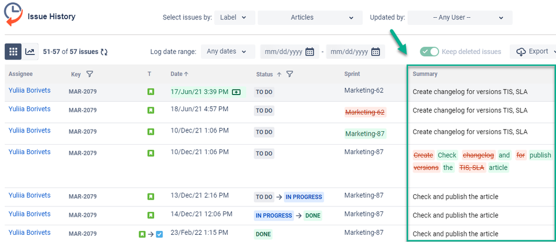Refresh the issues count
This screenshot has width=556, height=242.
tap(104, 52)
